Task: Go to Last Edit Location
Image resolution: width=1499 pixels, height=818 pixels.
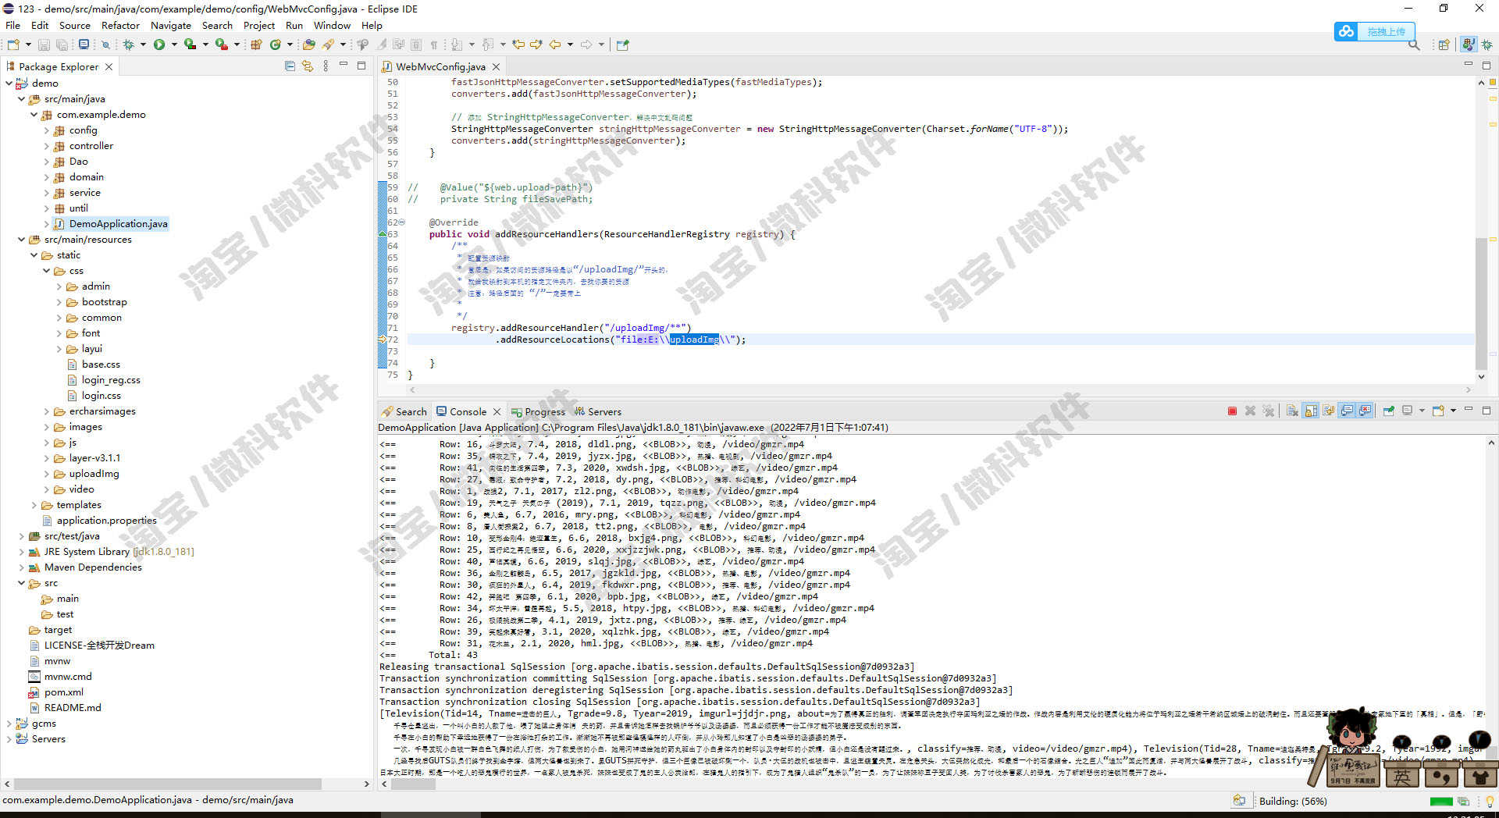Action: (518, 44)
